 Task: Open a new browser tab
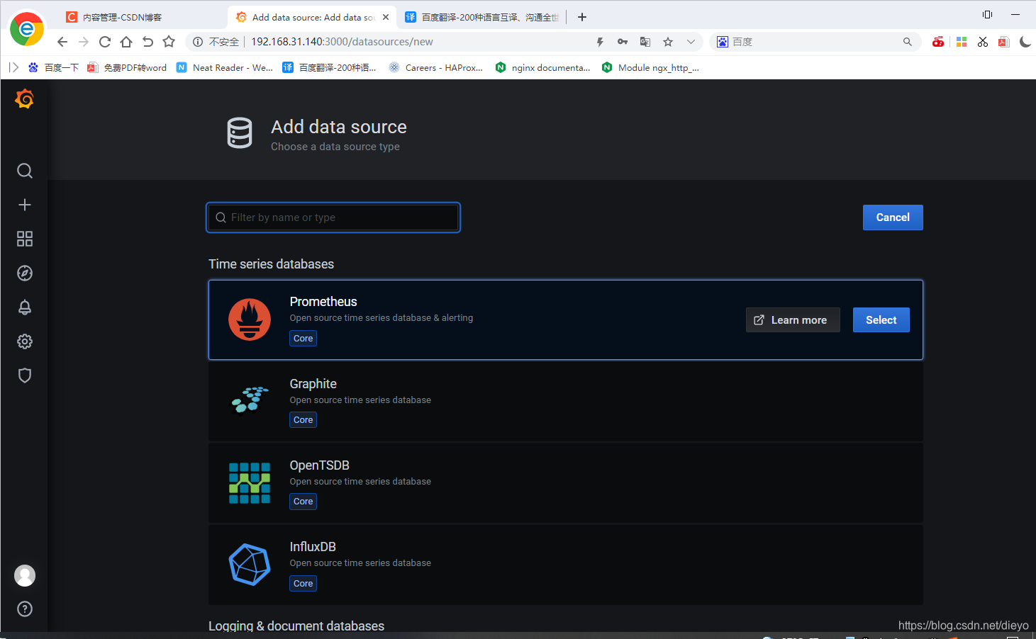coord(582,17)
